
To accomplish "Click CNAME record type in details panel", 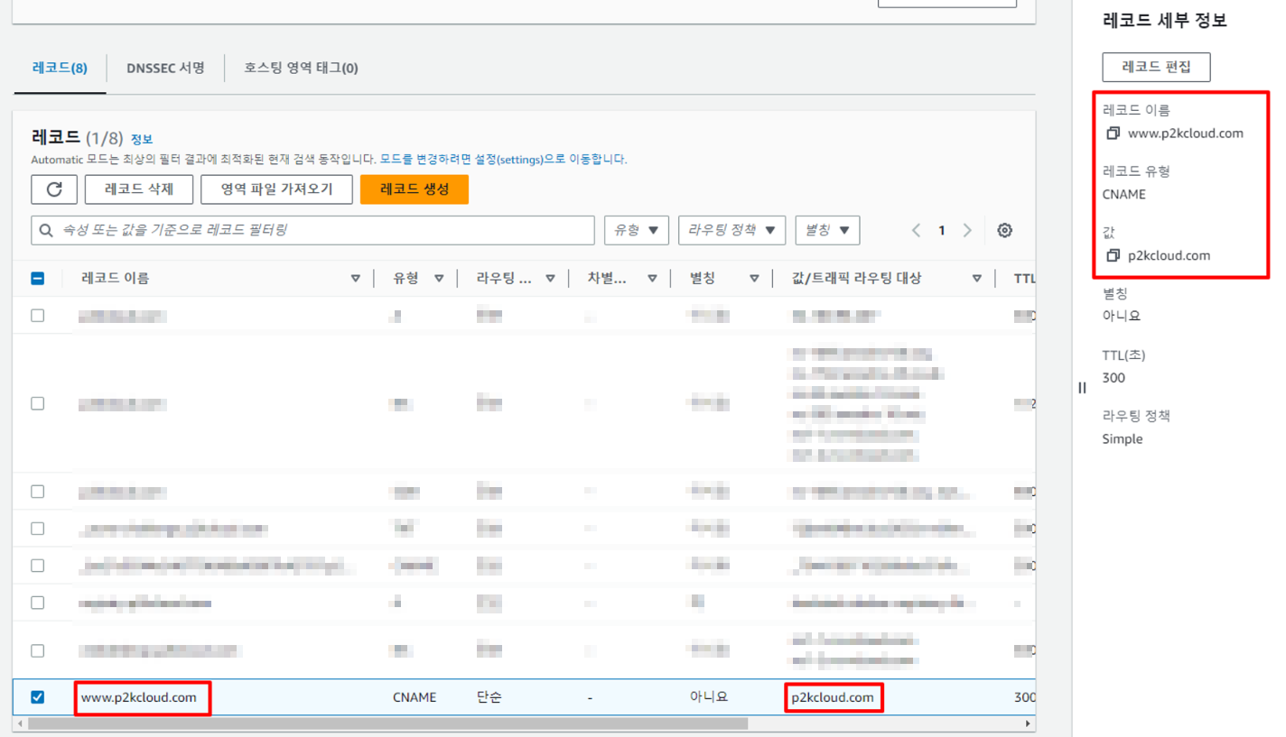I will (x=1124, y=194).
